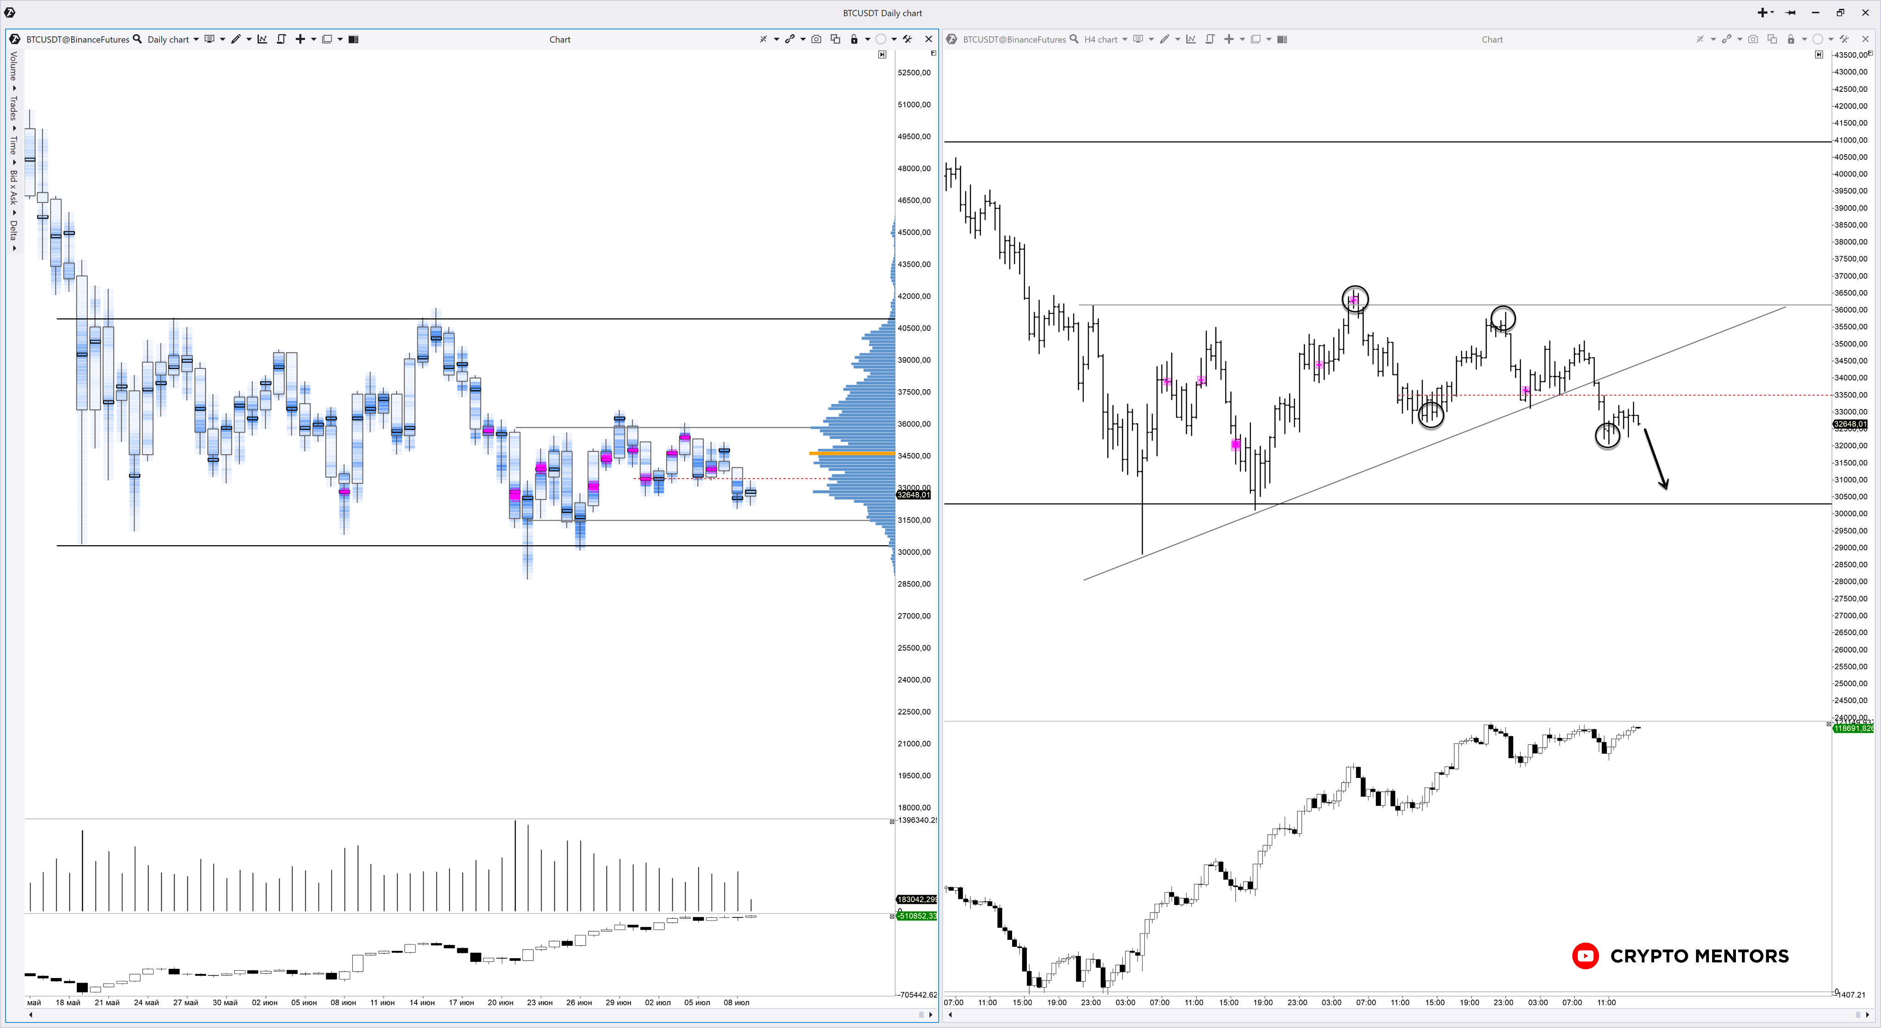Click BTCUSDT@BinanceFutures label in Daily chart
Screen dimensions: 1881x1028
78,39
